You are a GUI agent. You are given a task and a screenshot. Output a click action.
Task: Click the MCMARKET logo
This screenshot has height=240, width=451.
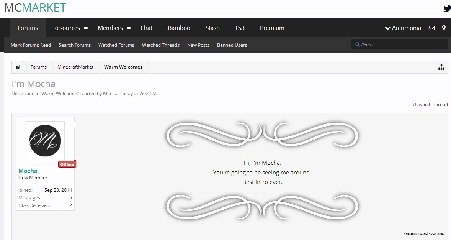point(35,8)
